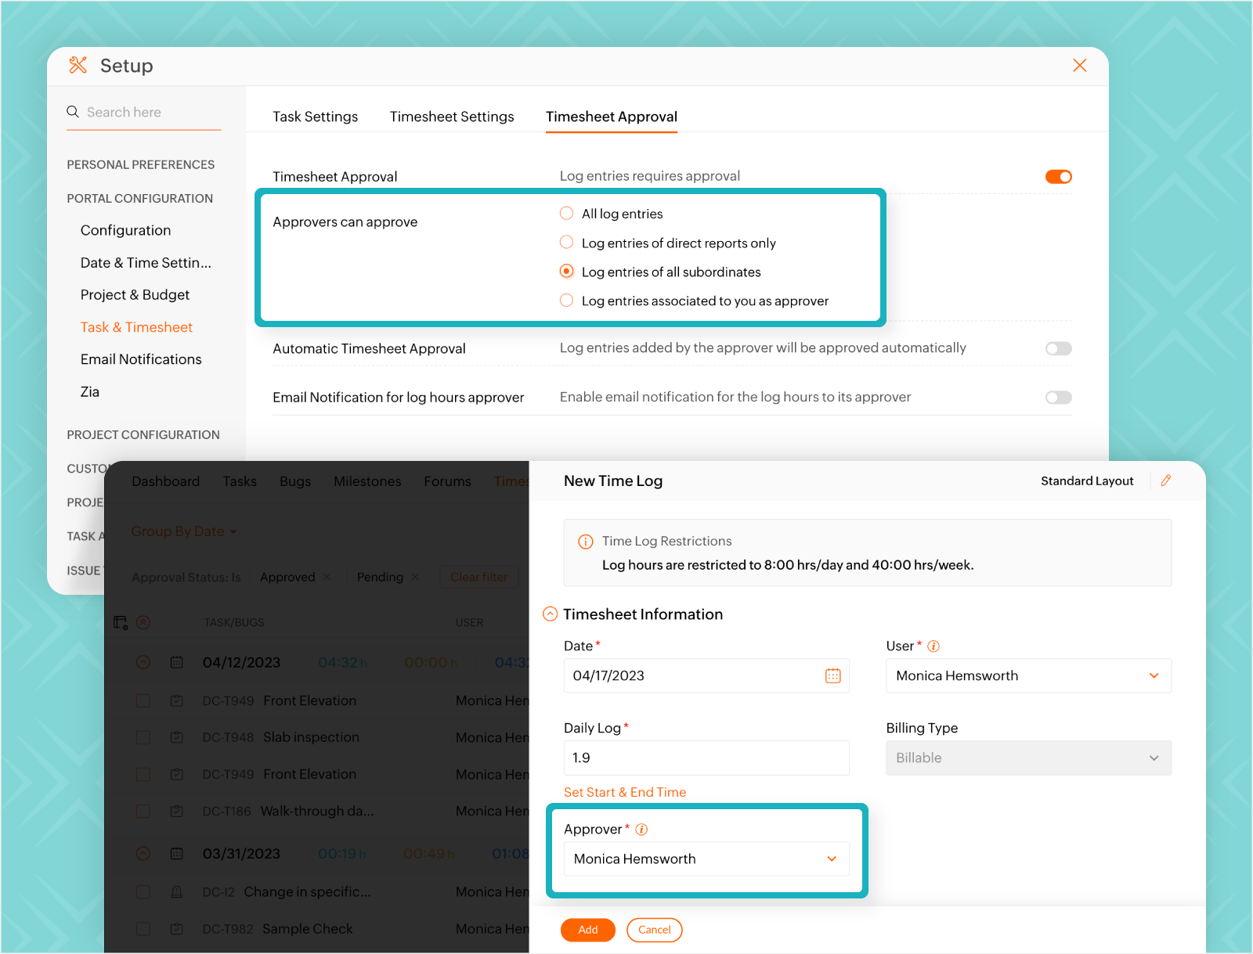Choose Log entries of direct reports only
Image resolution: width=1253 pixels, height=954 pixels.
click(x=566, y=242)
